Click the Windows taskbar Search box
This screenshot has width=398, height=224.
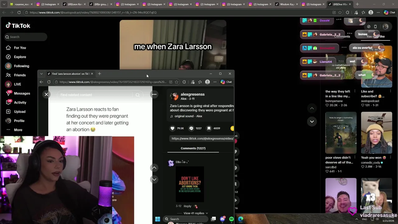[185, 219]
